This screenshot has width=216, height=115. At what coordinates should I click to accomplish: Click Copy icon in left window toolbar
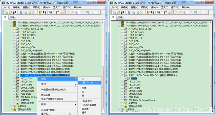pos(25,12)
